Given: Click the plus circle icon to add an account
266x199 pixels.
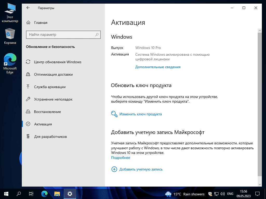Looking at the screenshot, I should pyautogui.click(x=114, y=169).
